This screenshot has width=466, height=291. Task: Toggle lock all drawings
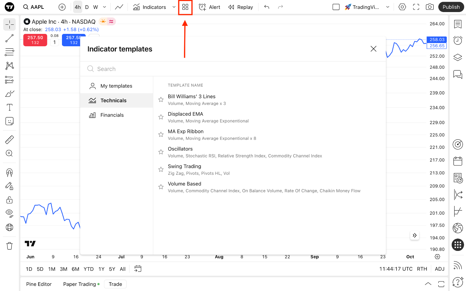click(9, 200)
